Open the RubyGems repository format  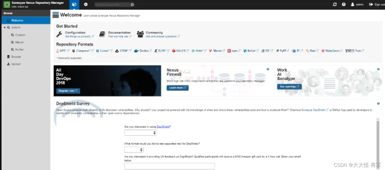332,51
